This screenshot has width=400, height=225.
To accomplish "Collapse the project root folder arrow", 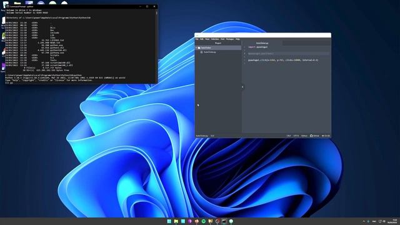I will pyautogui.click(x=196, y=47).
